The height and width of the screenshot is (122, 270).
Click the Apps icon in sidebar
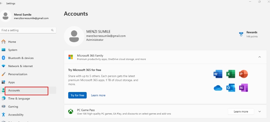[3, 82]
